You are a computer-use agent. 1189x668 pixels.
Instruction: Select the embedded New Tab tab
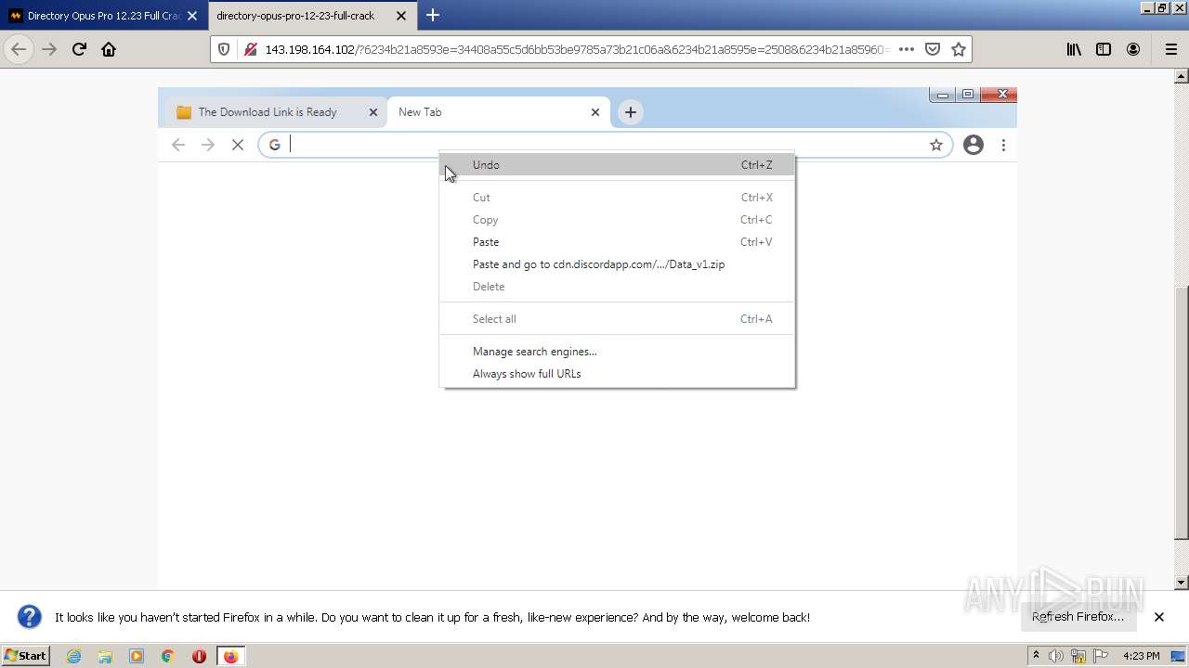[420, 112]
